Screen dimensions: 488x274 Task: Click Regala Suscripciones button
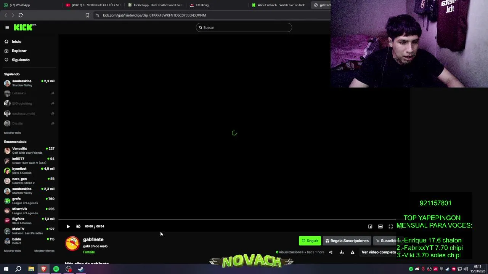(347, 241)
